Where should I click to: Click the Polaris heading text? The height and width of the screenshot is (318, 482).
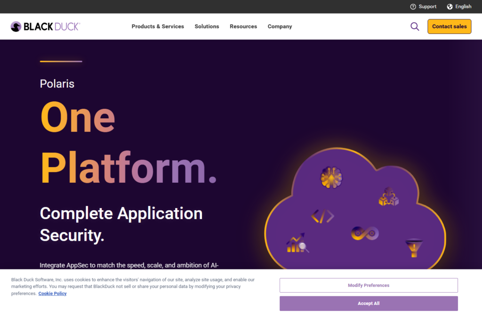click(x=57, y=84)
